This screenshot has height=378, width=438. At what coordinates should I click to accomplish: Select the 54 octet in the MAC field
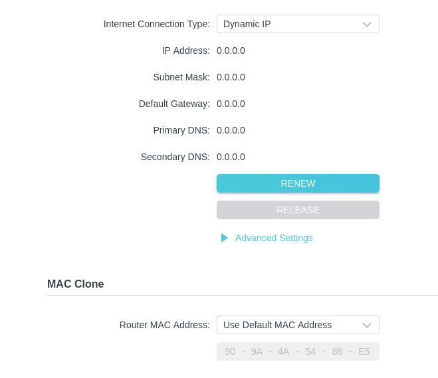310,351
